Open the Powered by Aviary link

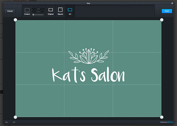pyautogui.click(x=166, y=122)
